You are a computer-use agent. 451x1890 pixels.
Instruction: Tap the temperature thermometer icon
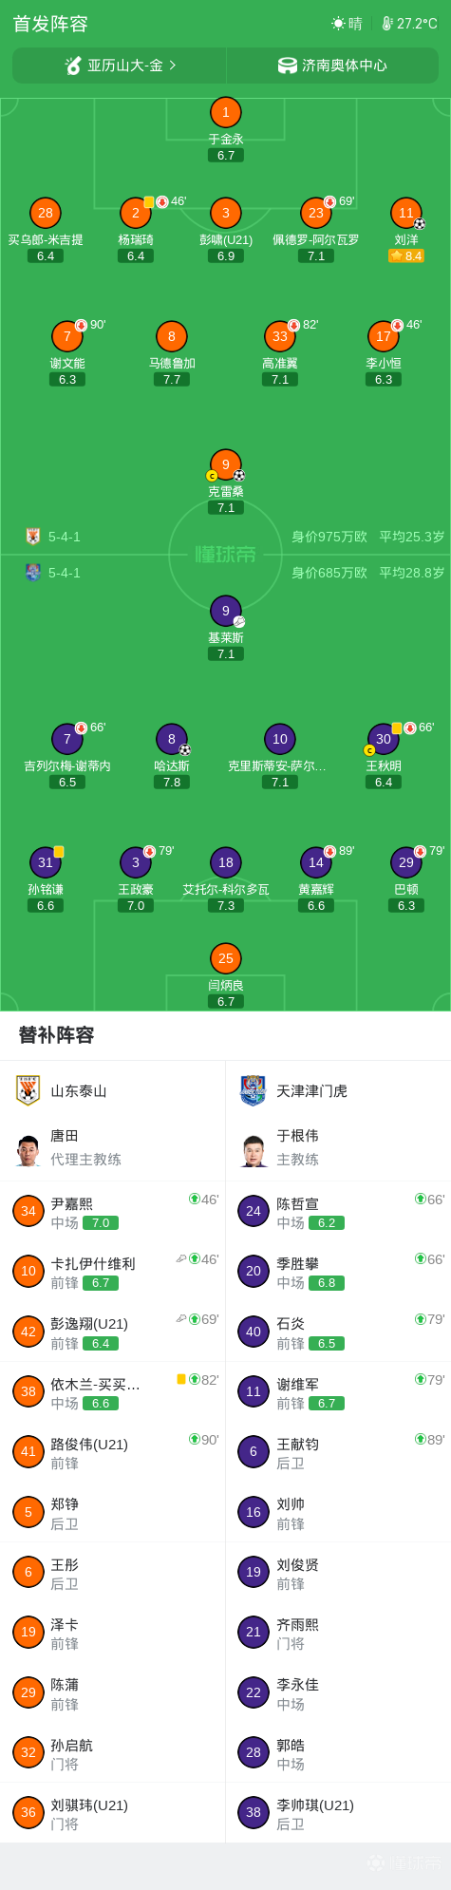387,23
